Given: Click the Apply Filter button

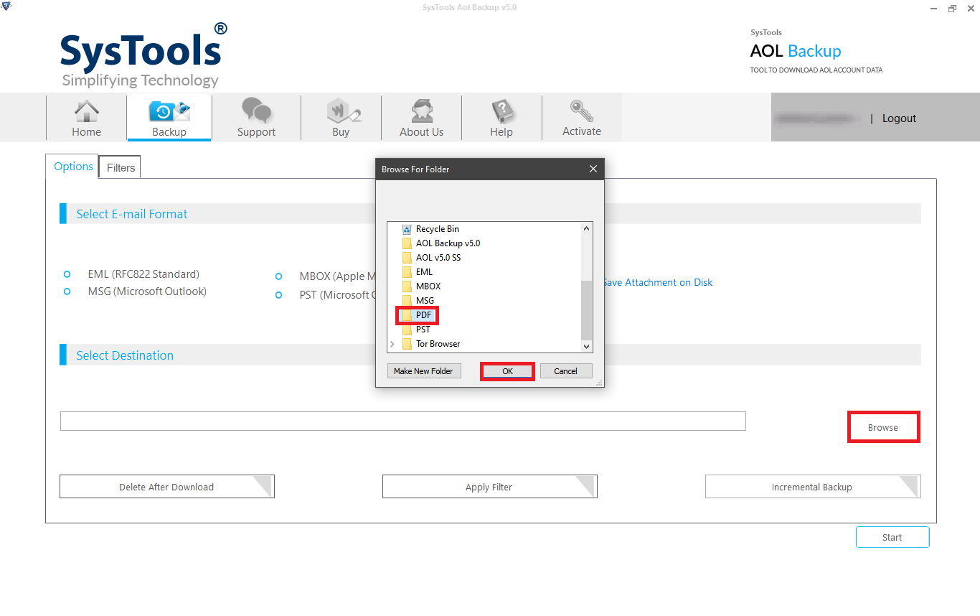Looking at the screenshot, I should pos(489,487).
